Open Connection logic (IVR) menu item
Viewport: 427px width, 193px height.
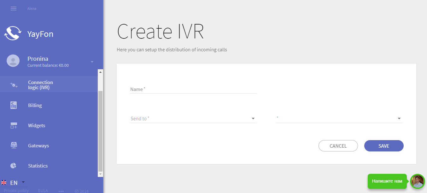(49, 84)
